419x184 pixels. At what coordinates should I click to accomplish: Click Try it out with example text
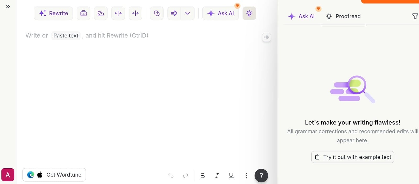[353, 157]
